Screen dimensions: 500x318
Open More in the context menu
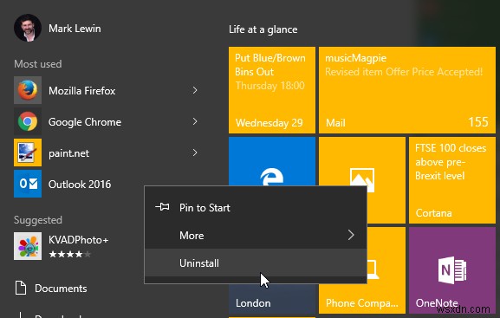tap(256, 236)
